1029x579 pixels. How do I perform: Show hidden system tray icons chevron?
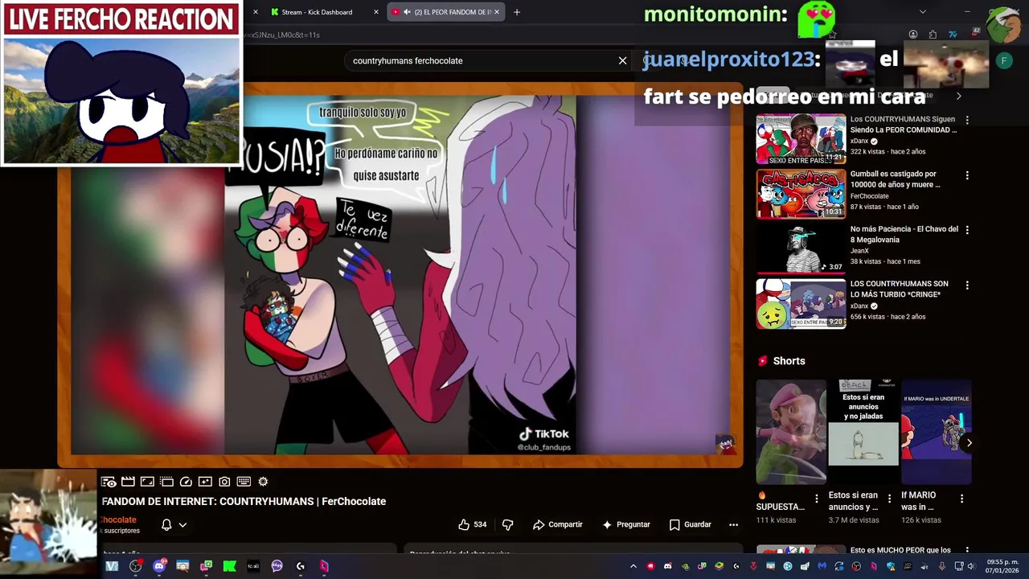coord(633,566)
